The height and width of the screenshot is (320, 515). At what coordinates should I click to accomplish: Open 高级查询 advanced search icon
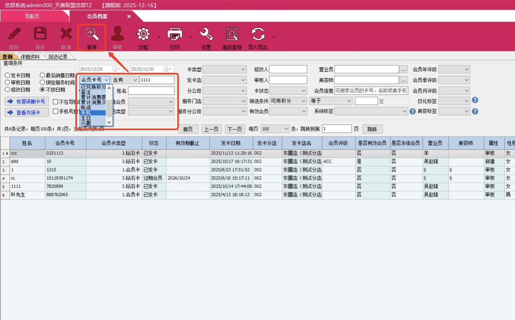click(232, 35)
